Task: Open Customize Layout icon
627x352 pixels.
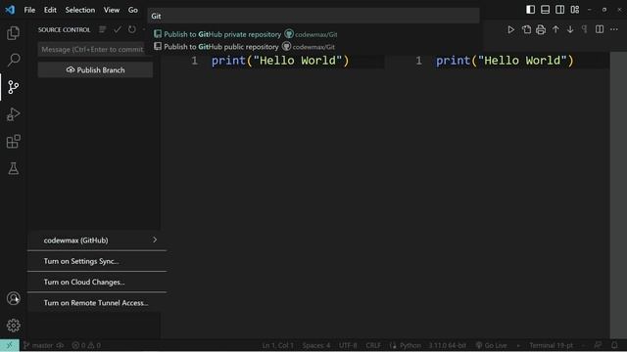Action: pos(575,10)
